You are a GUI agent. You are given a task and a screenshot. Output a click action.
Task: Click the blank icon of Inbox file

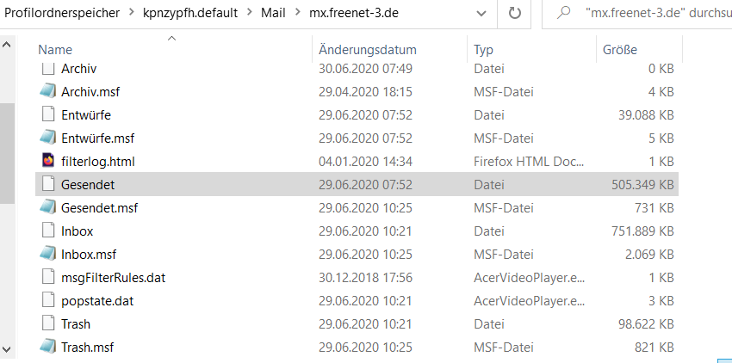coord(47,231)
